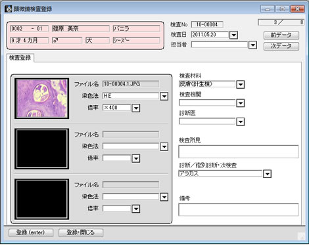
Task: Click the 登録 (enter) button
Action: tap(31, 233)
